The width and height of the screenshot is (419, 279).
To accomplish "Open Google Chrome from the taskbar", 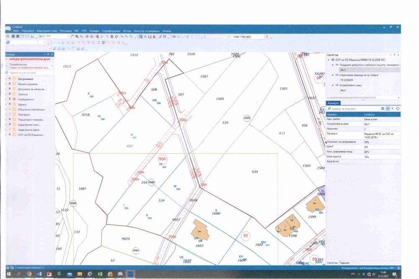I will pos(29,274).
